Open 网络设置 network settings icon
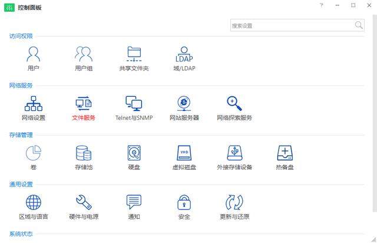Viewport: 377px width, 243px height. point(34,104)
